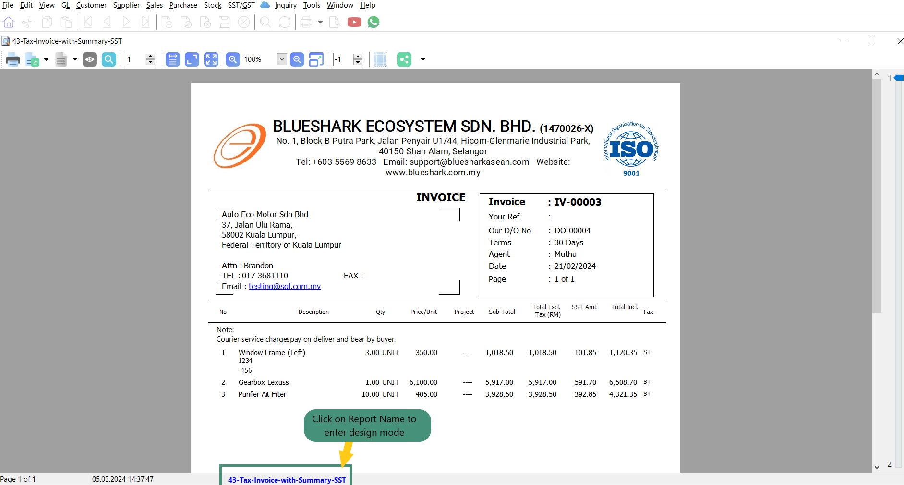Image resolution: width=904 pixels, height=485 pixels.
Task: Open the SST/GST menu
Action: click(241, 5)
